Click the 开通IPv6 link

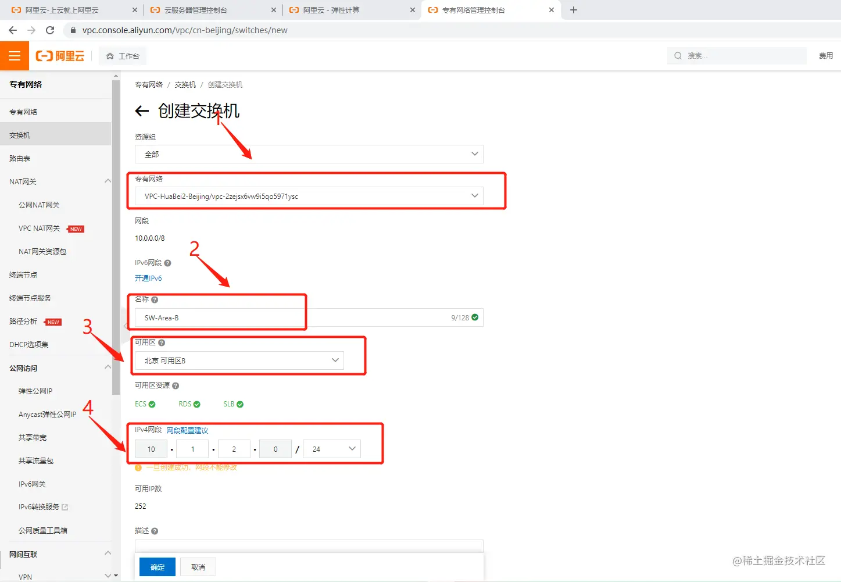click(x=148, y=278)
